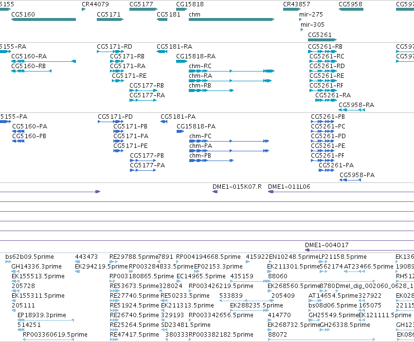Open the CG5958 gene label

350,4
